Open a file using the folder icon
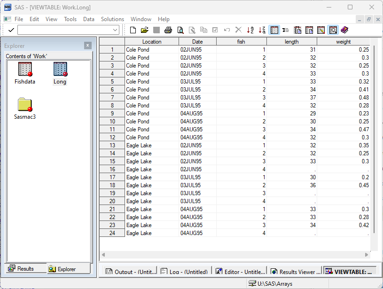The width and height of the screenshot is (383, 289). 144,30
